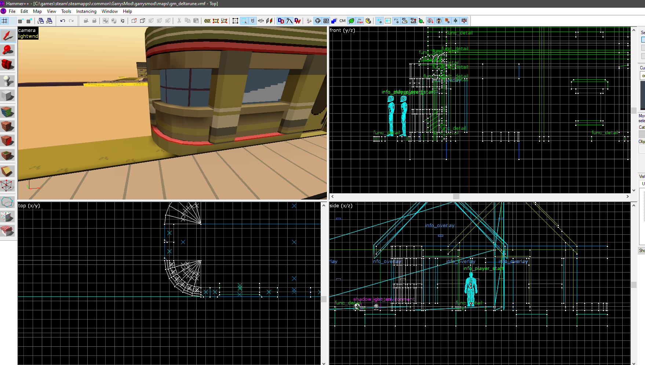Click the make grid smaller icon

coord(20,21)
